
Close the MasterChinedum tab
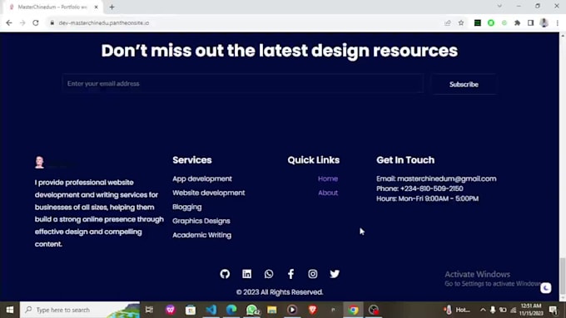96,7
